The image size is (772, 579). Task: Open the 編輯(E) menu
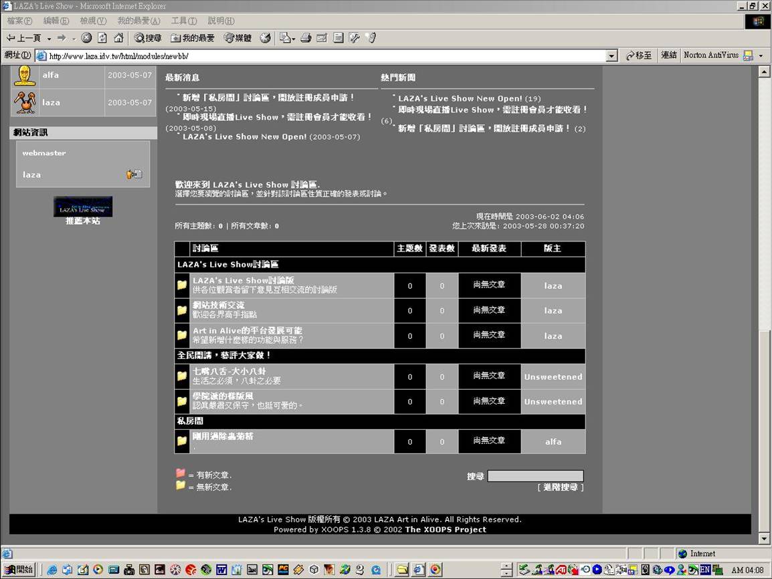click(x=56, y=21)
